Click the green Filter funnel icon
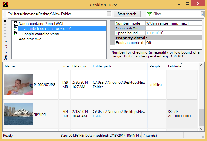Screen dimensions: 207x141 (x=150, y=14)
